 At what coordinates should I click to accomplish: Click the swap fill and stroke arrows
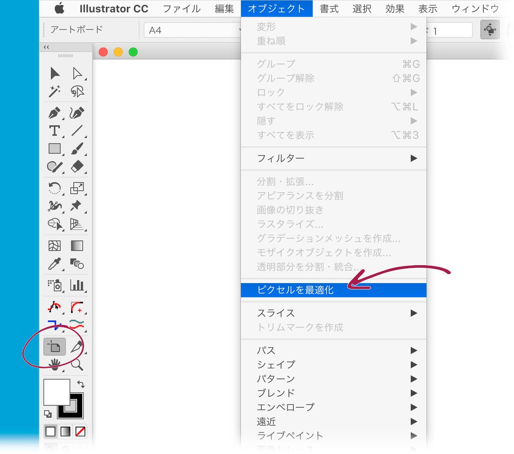click(x=81, y=384)
